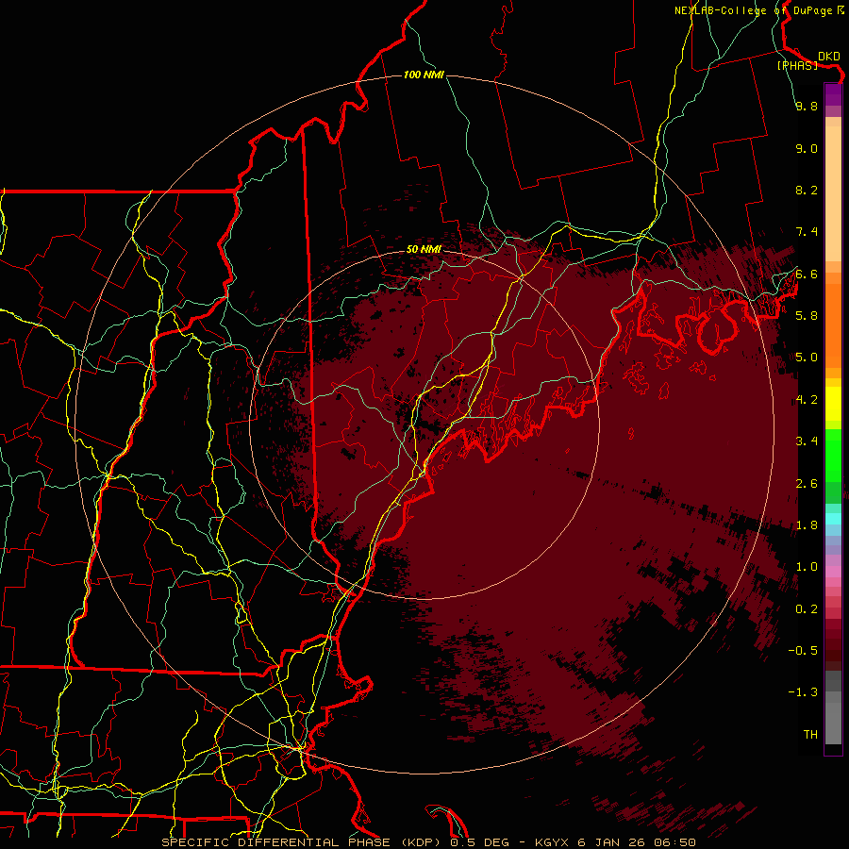Screen dimensions: 849x849
Task: Select the 3.4 scale value
Action: pyautogui.click(x=807, y=441)
